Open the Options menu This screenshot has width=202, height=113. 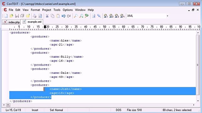[x=68, y=10]
